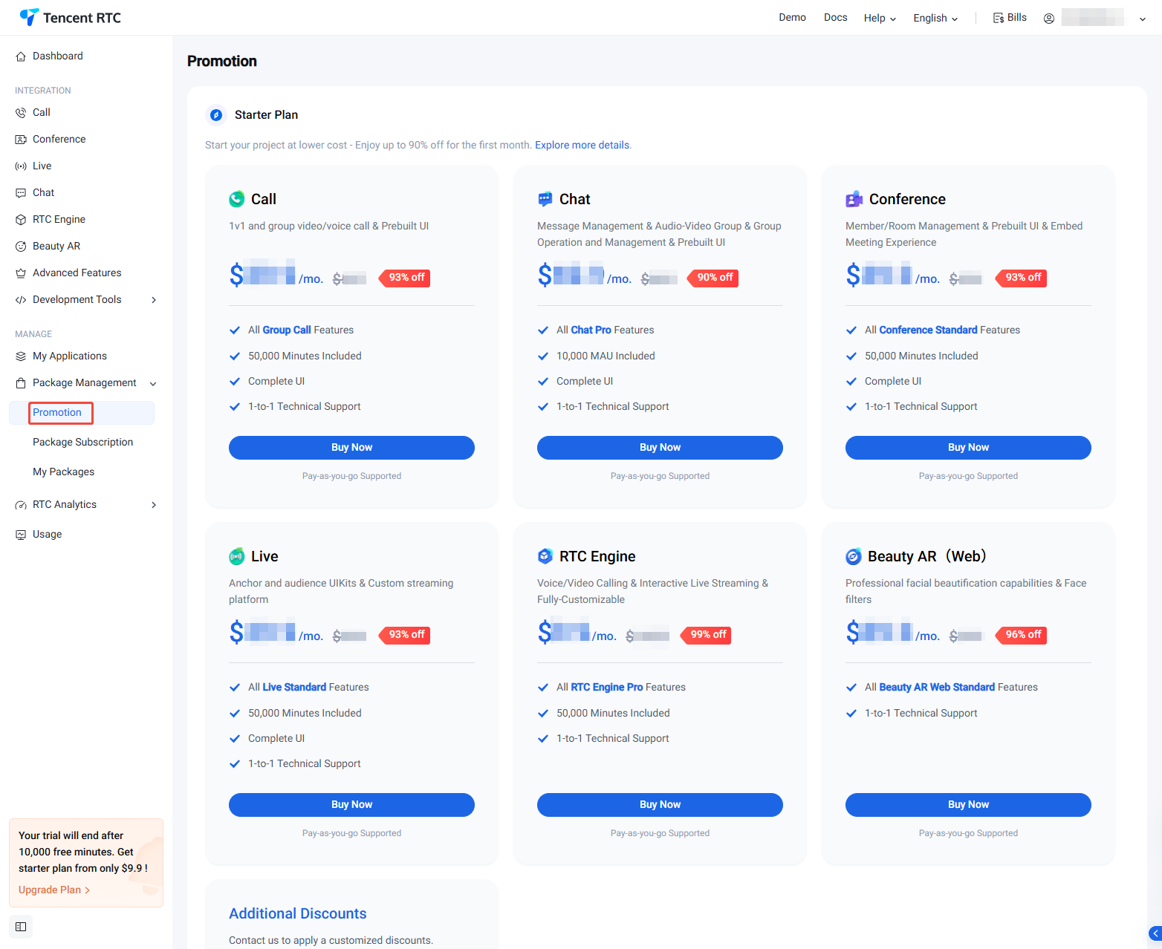Open Bills from the top bar

tap(1010, 18)
